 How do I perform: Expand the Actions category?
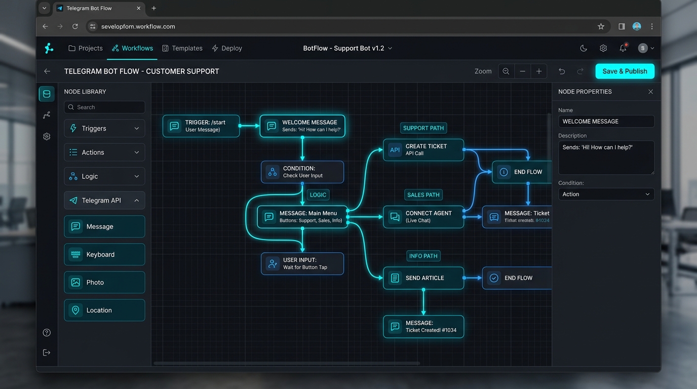point(104,152)
